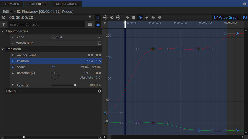This screenshot has width=248, height=139.
Task: Click the add keyframe circle button
Action: (x=112, y=18)
